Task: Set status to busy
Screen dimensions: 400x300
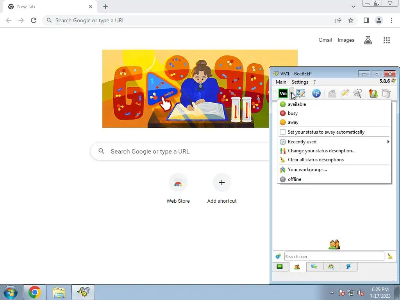Action: click(334, 113)
